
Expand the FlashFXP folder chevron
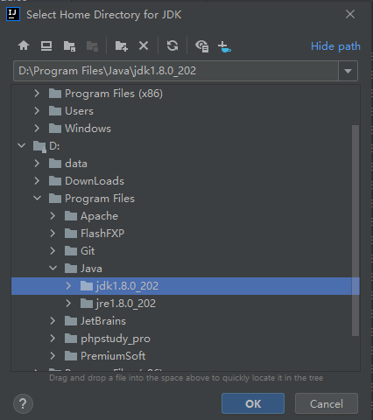53,234
